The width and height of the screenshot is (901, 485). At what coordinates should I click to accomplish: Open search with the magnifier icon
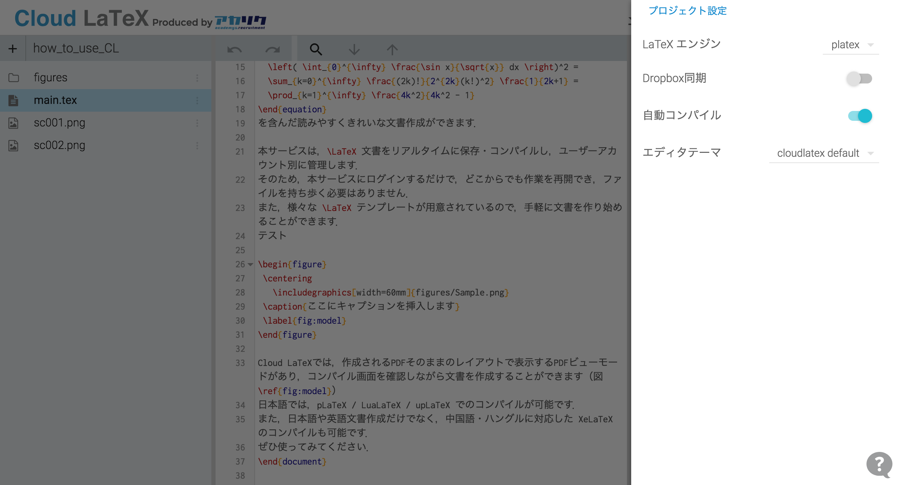click(x=316, y=49)
